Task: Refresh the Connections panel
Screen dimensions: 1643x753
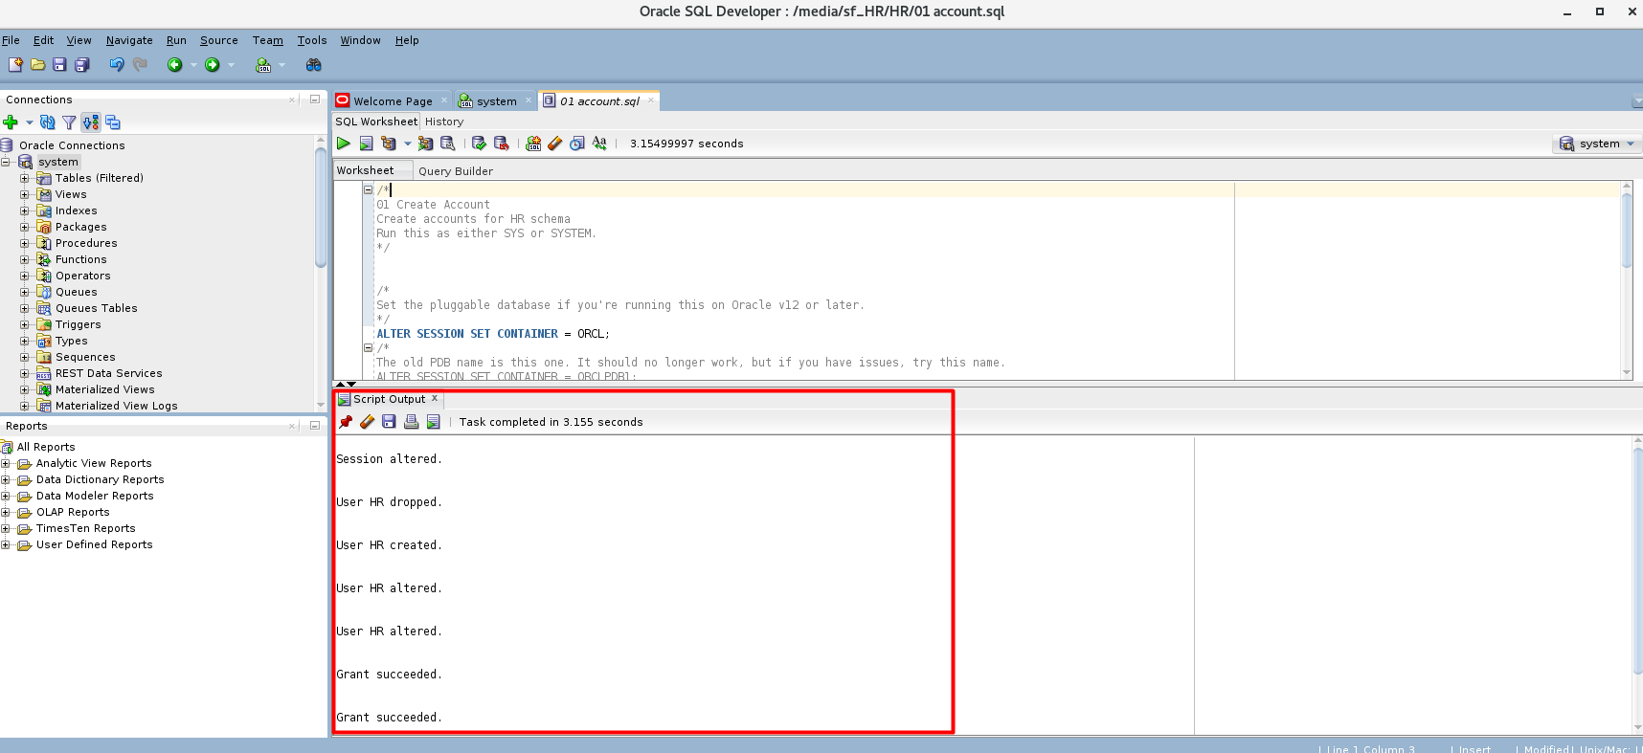Action: 47,122
